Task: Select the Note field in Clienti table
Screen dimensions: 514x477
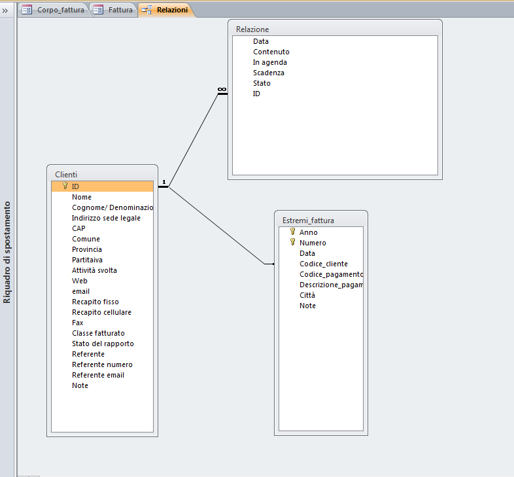Action: pyautogui.click(x=102, y=386)
